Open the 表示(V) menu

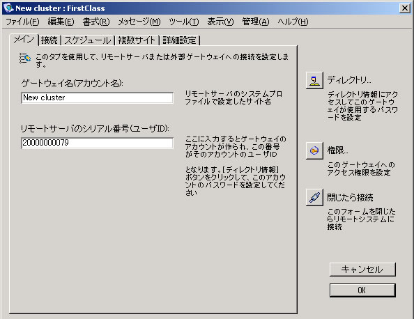pos(221,22)
